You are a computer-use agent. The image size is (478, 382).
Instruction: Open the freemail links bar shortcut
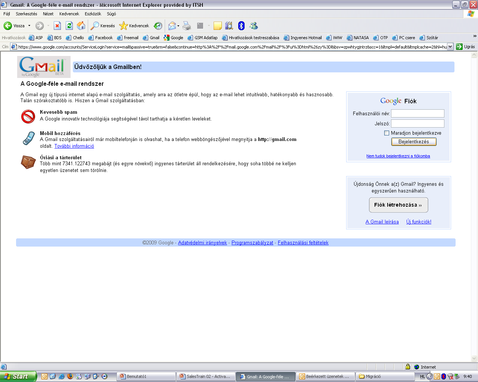point(128,38)
